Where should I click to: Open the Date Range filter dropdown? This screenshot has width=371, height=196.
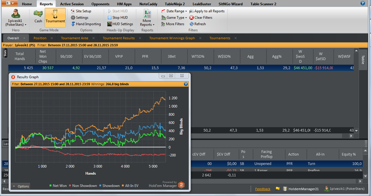click(x=174, y=11)
